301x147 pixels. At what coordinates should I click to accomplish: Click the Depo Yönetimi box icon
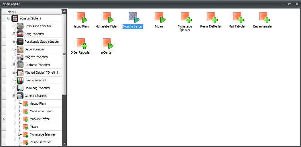(x=20, y=49)
